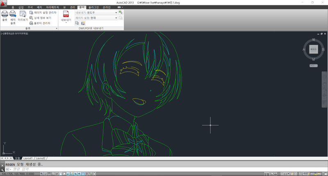The height and width of the screenshot is (176, 328).
Task: Click the red PDF 내보내기 icon
Action: pyautogui.click(x=66, y=14)
